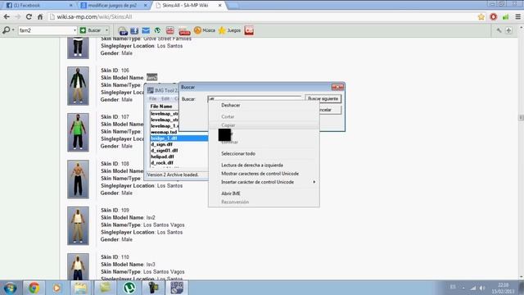Viewport: 524px width, 295px height.
Task: Click the Skin ID 106 character thumbnail
Action: point(78,86)
